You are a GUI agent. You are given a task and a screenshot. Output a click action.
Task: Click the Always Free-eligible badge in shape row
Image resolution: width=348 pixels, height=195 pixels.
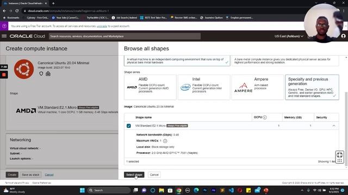(177, 126)
